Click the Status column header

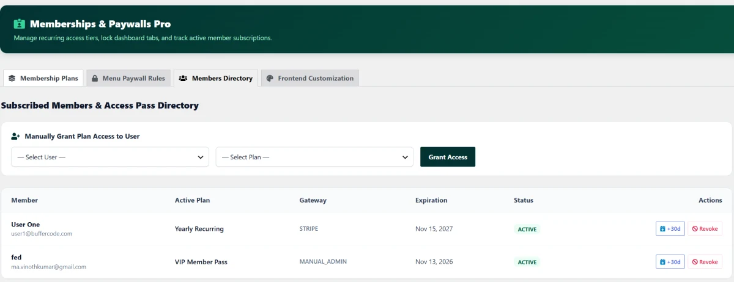click(x=524, y=200)
